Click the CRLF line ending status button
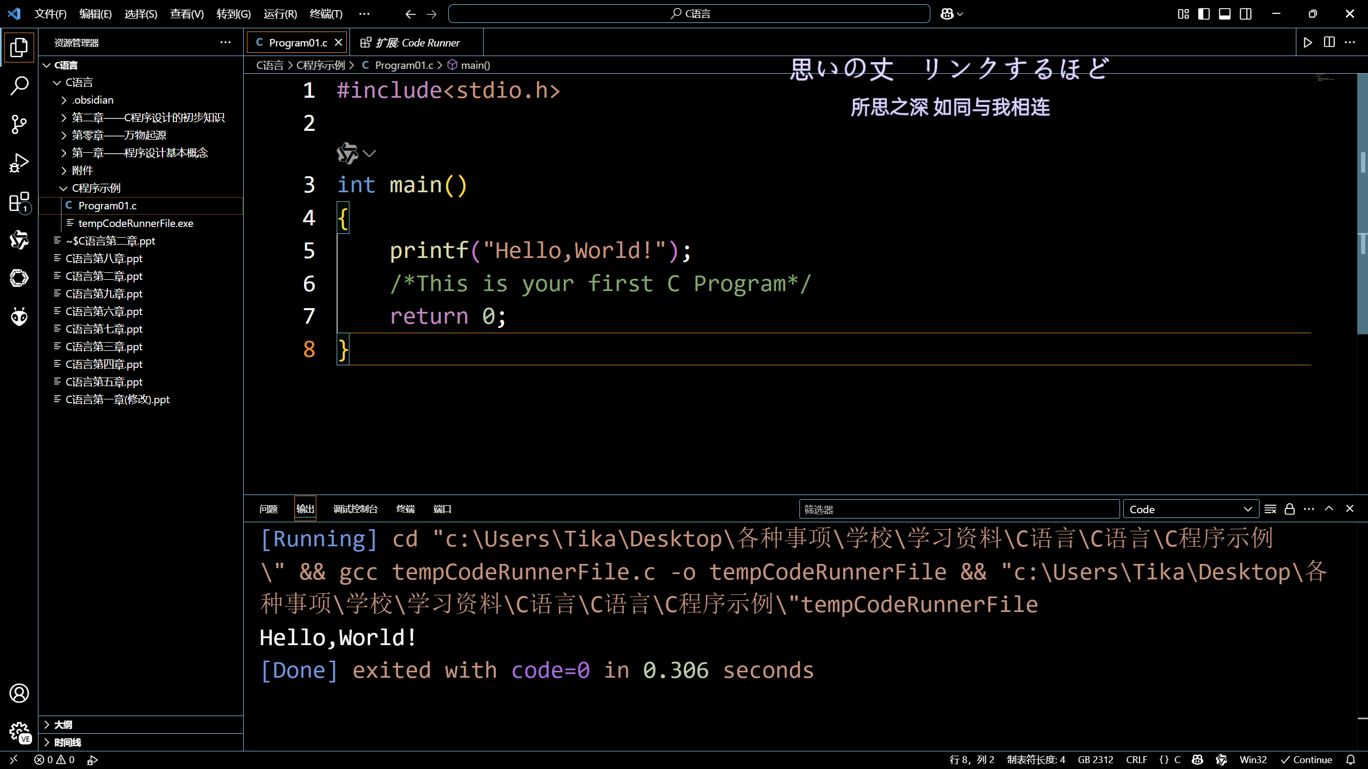This screenshot has height=769, width=1368. (x=1136, y=759)
